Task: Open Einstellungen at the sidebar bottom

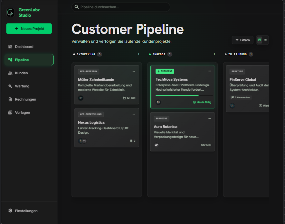Action: pos(29,211)
